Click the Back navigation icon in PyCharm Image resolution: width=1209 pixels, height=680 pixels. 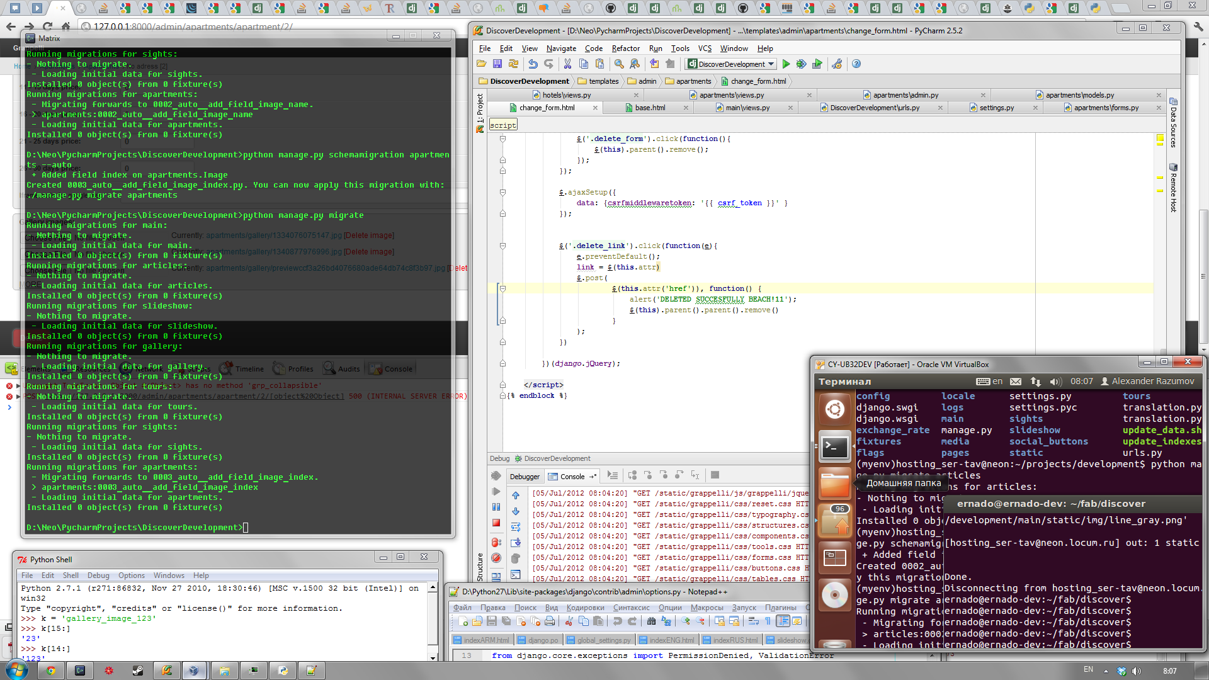(654, 64)
